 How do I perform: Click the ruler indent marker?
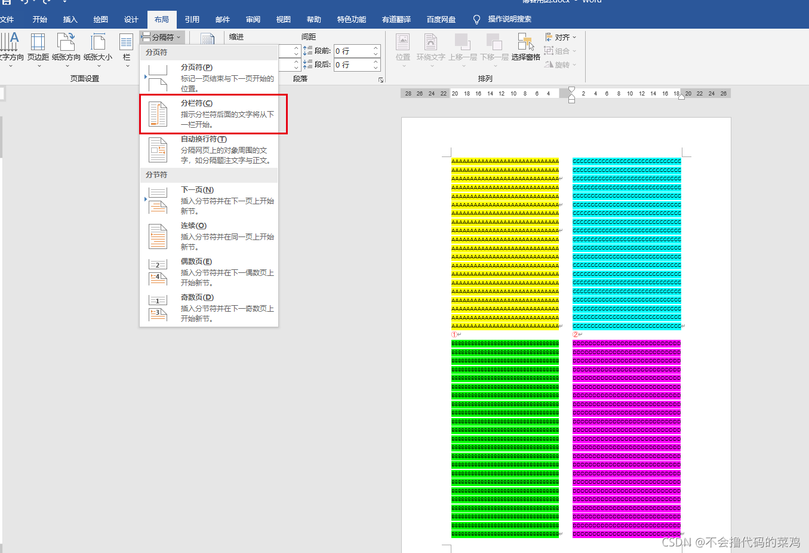pos(571,95)
